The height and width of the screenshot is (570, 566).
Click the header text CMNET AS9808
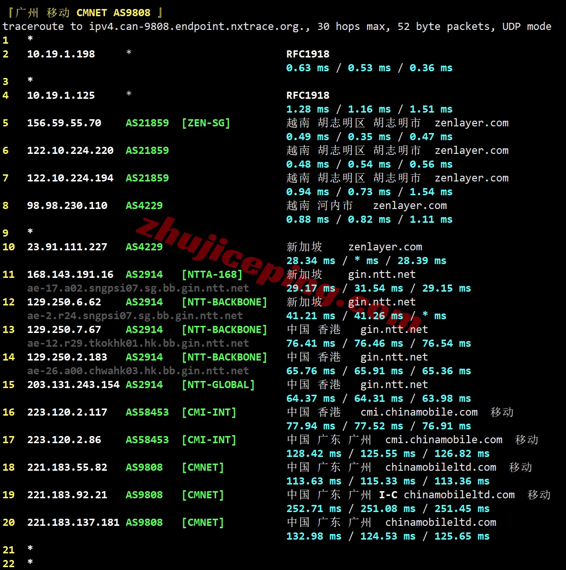[113, 13]
